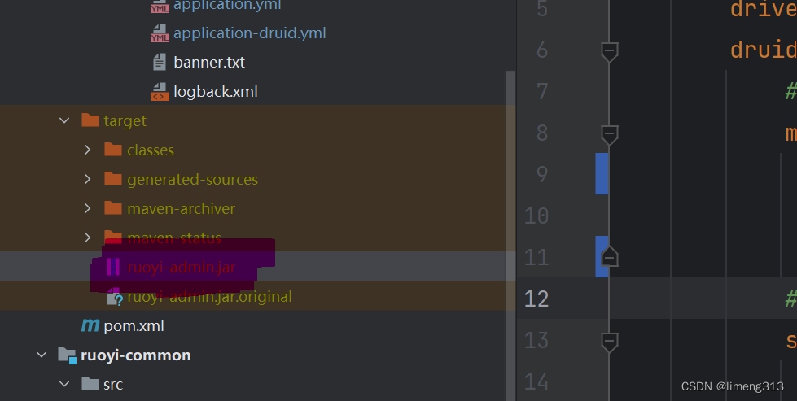Select the generated-sources folder name
Screen dimensions: 797x401
point(192,180)
